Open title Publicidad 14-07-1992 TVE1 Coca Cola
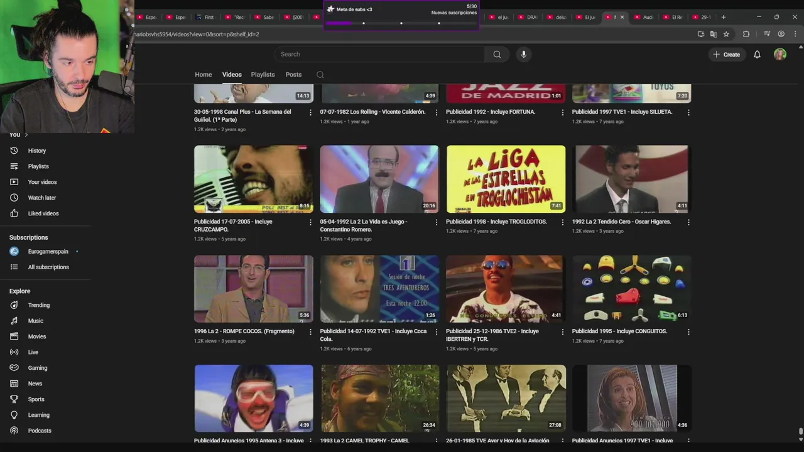Viewport: 804px width, 452px height. [x=374, y=335]
